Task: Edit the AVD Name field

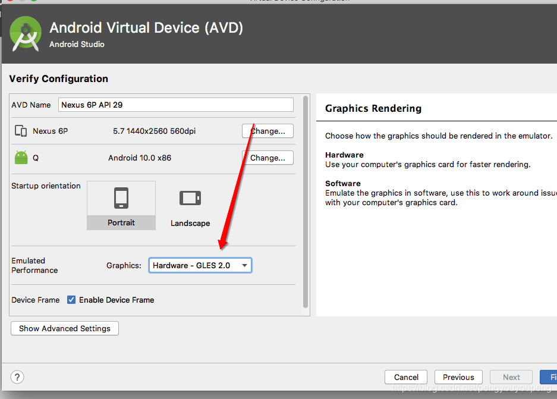Action: point(176,105)
